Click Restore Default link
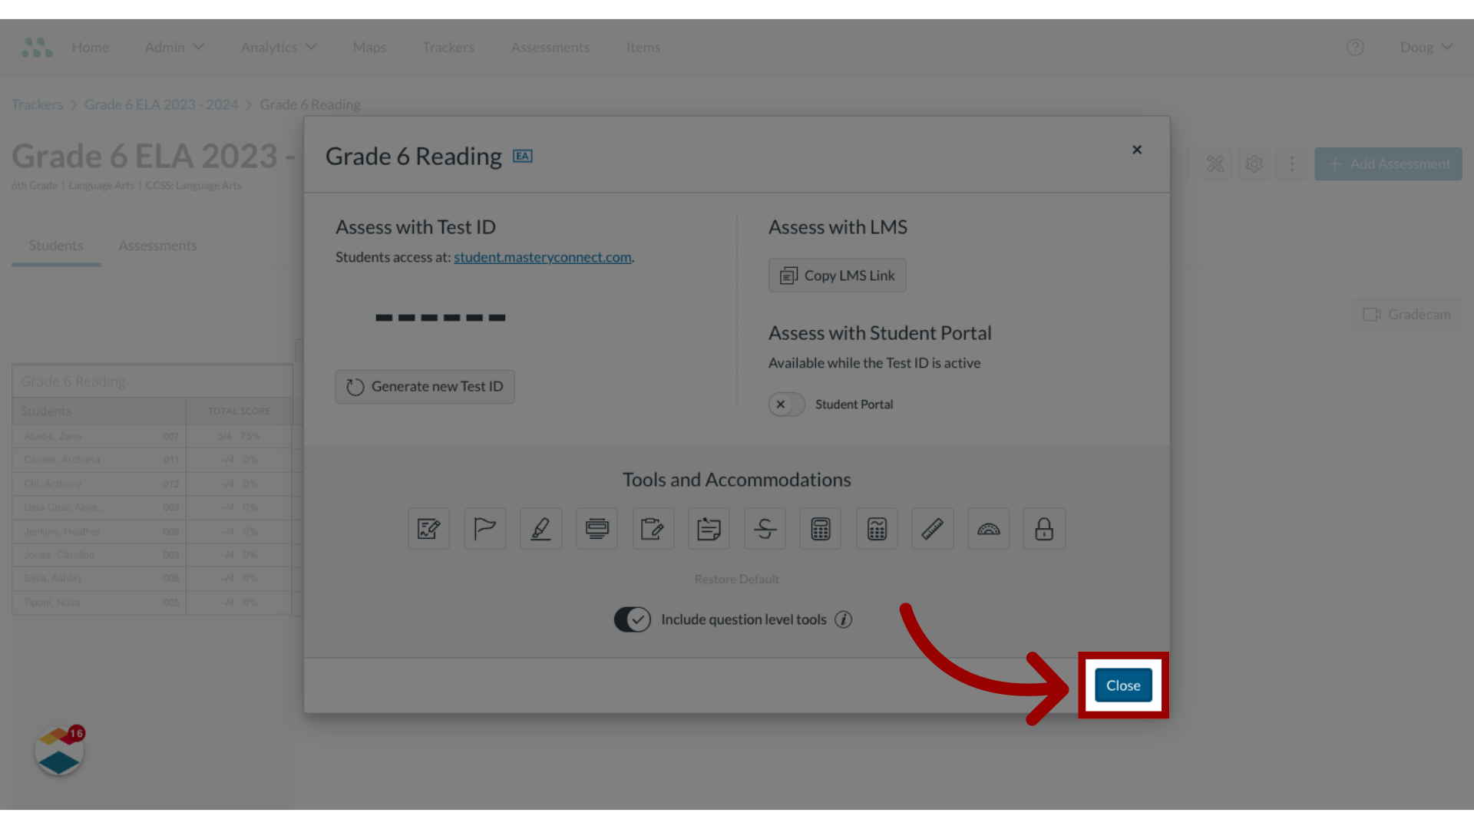The image size is (1474, 829). pyautogui.click(x=737, y=579)
